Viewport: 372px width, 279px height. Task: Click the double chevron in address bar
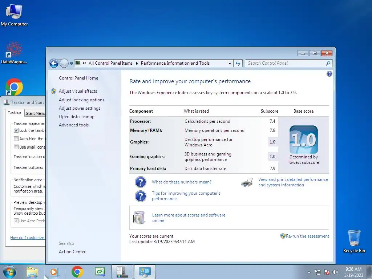tap(84, 63)
